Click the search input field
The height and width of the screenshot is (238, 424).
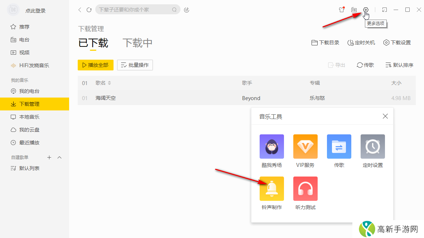coord(136,10)
